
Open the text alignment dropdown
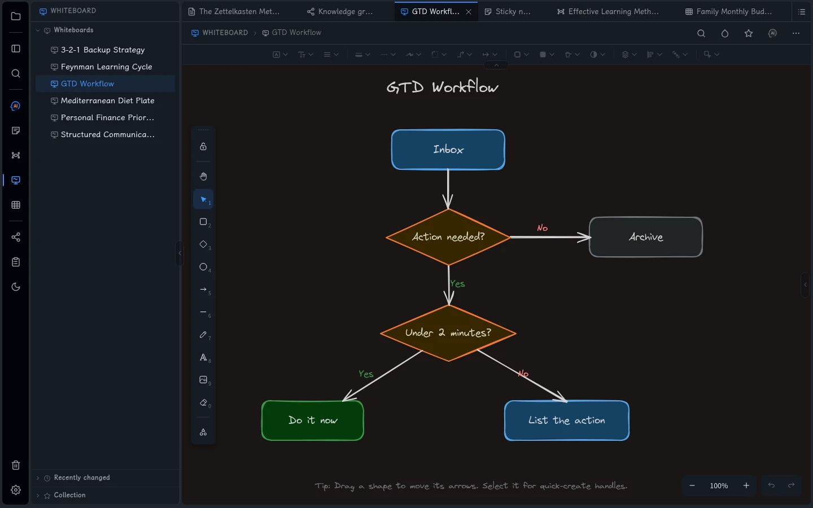(331, 55)
